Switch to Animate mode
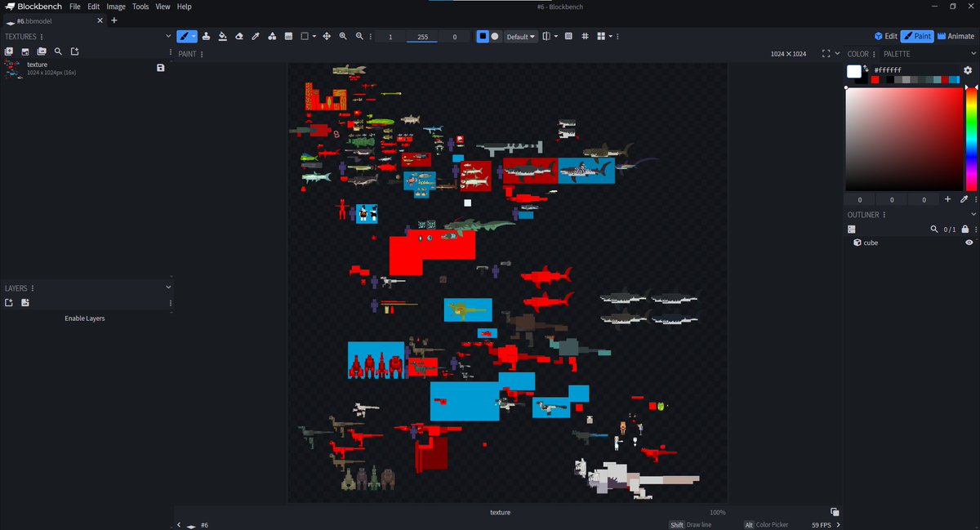 955,36
